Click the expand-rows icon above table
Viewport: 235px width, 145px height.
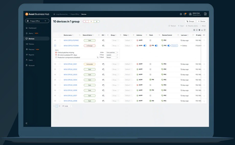point(194,30)
